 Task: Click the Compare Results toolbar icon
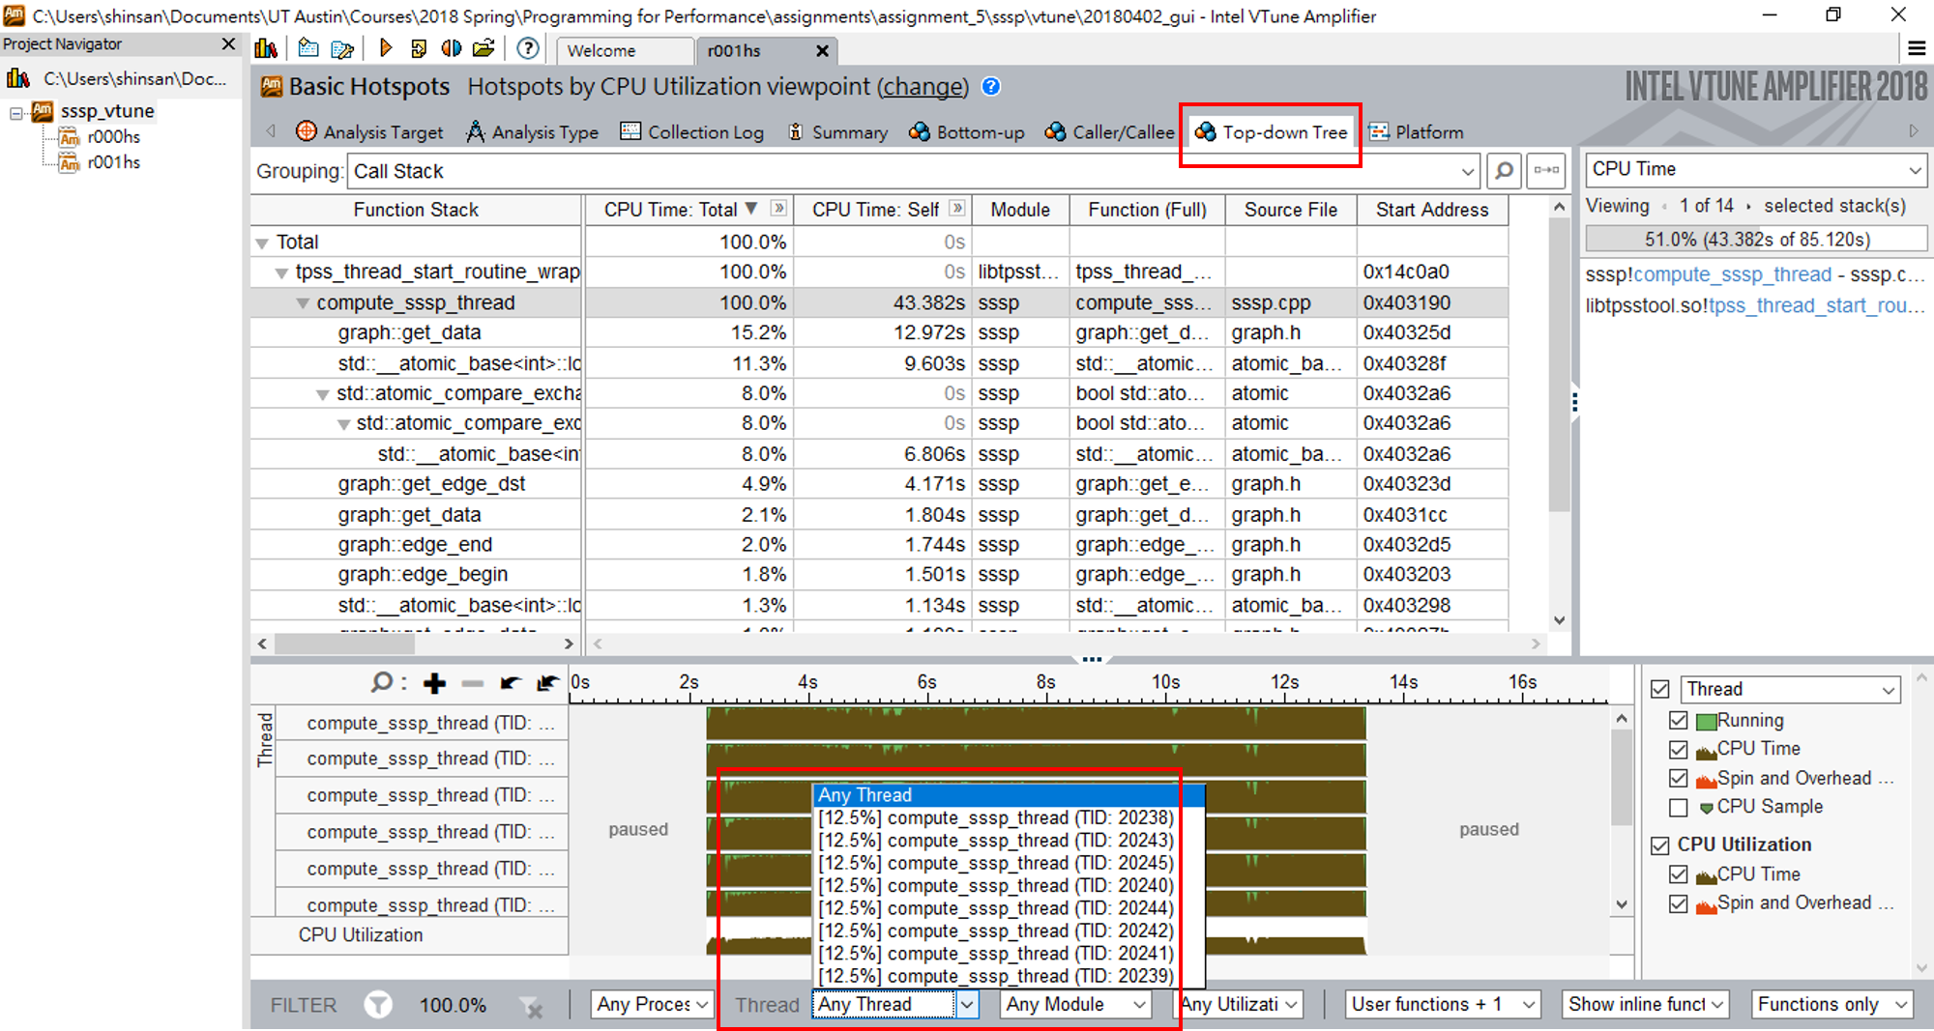click(x=451, y=48)
